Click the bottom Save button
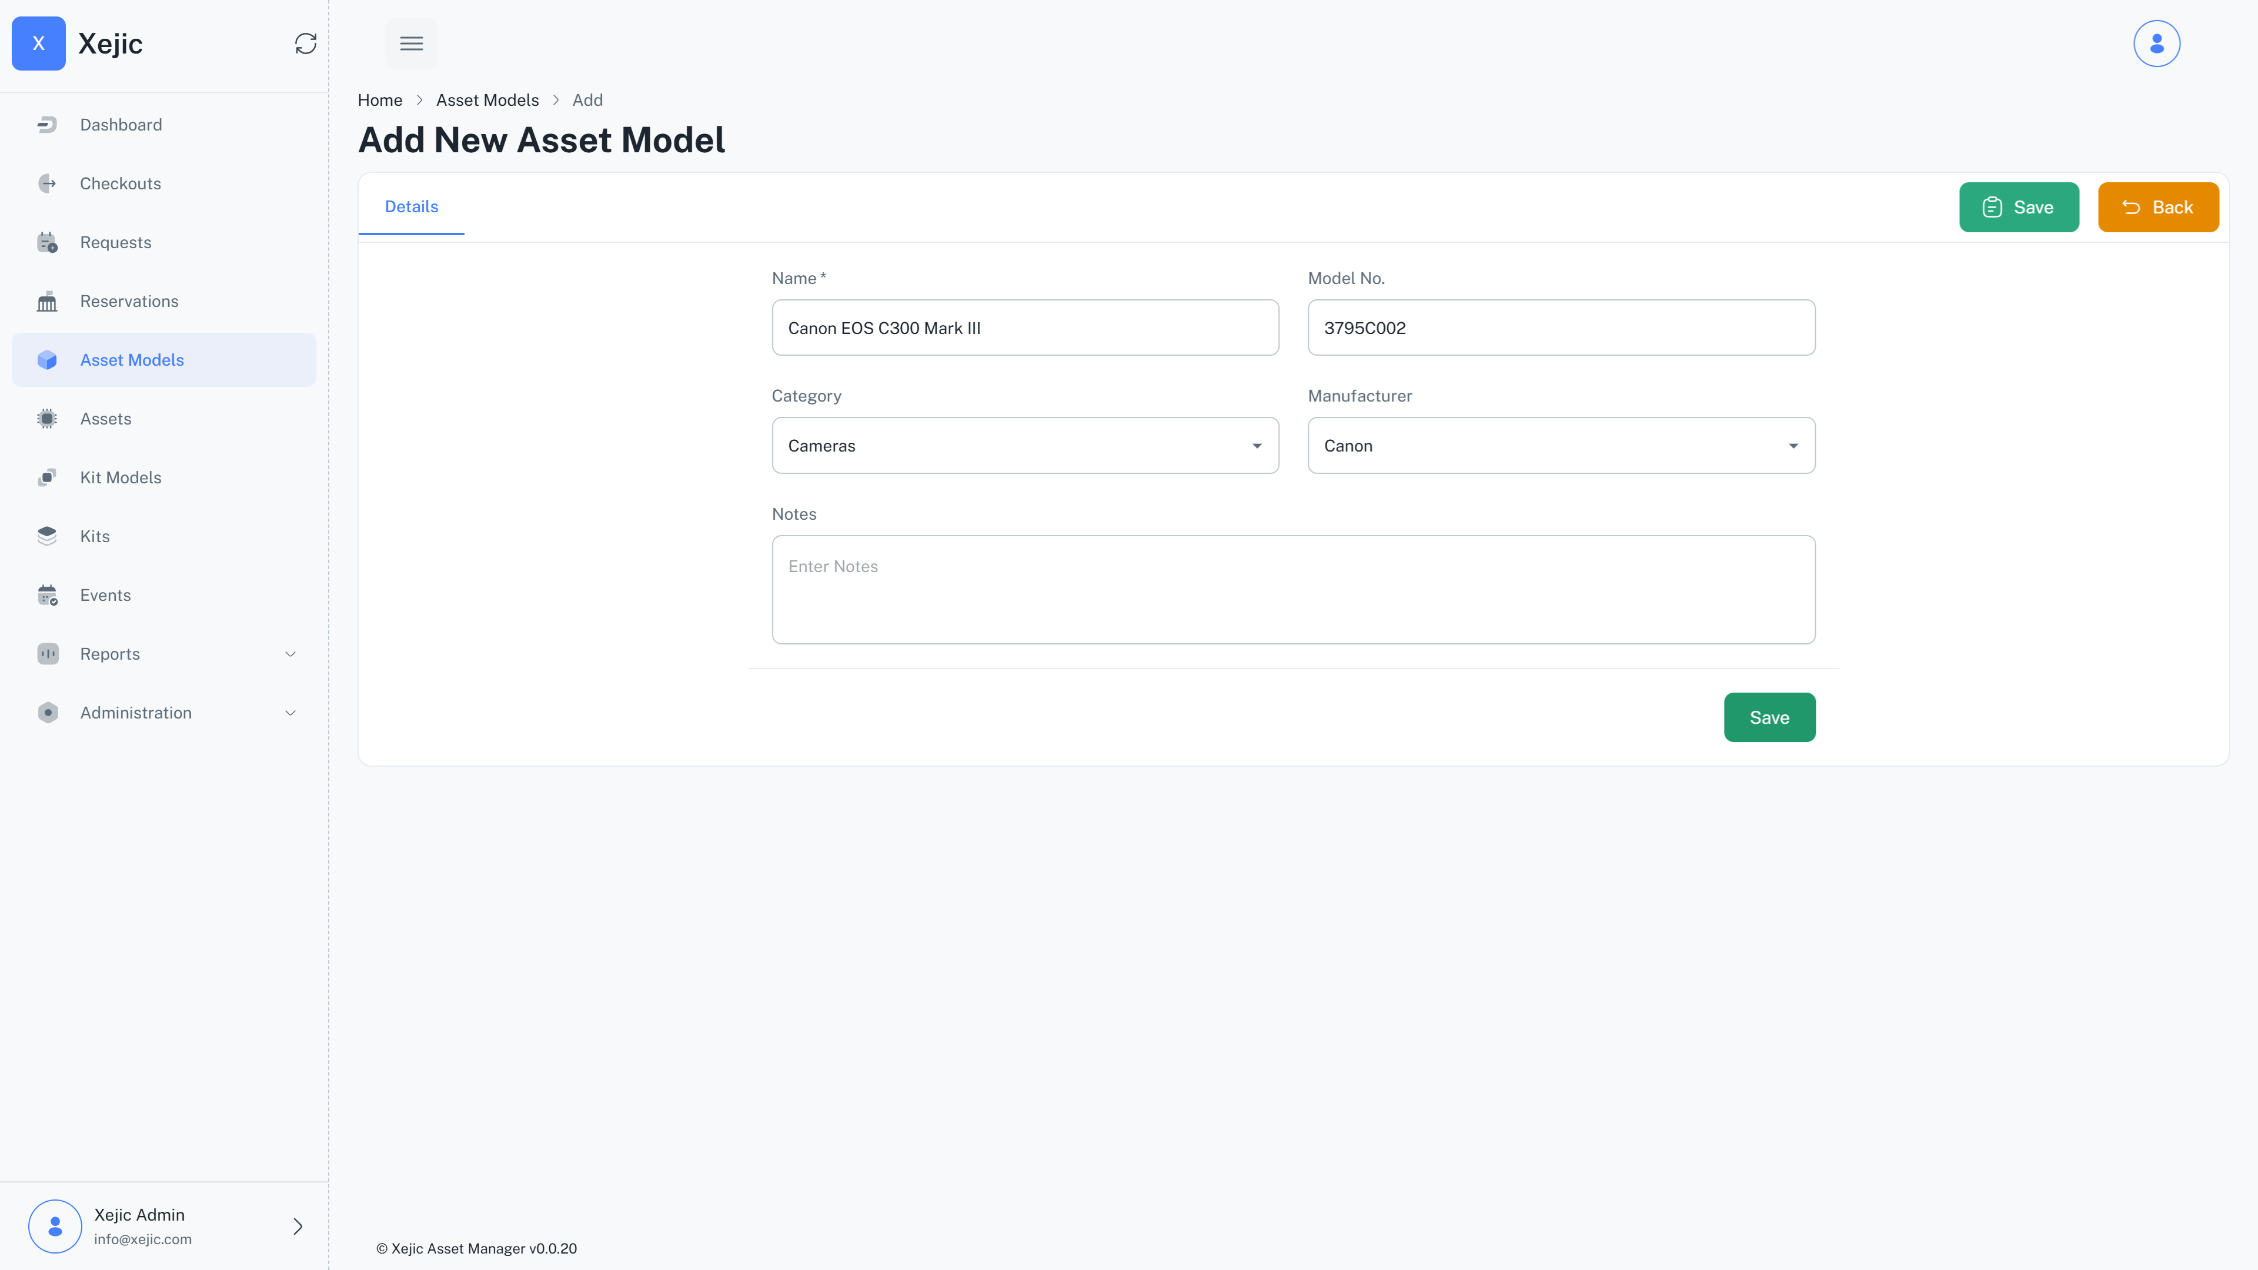2258x1270 pixels. 1769,717
